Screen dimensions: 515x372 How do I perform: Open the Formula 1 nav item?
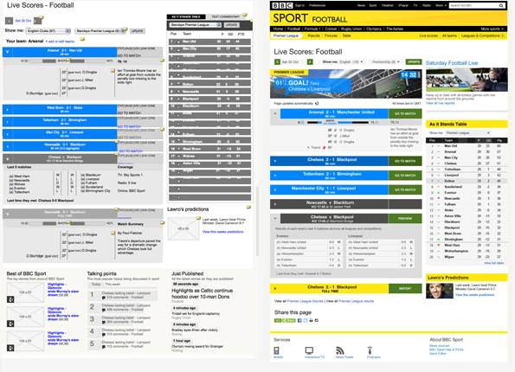[312, 29]
